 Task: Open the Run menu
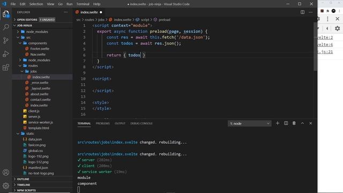(x=69, y=4)
